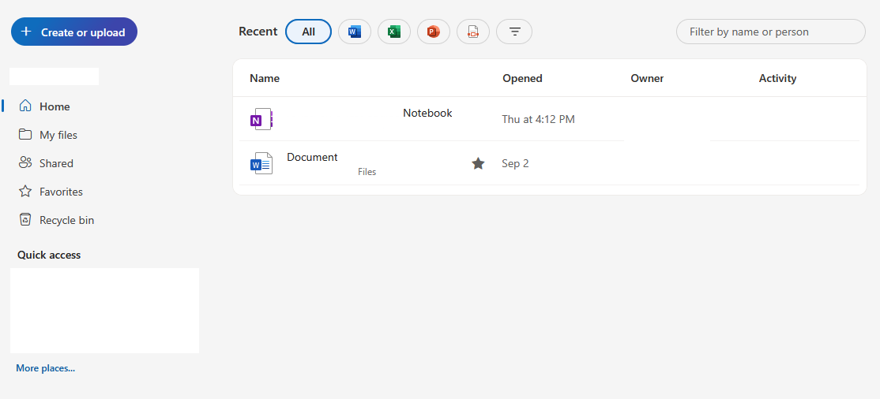
Task: Filter recent files by Excel workbooks
Action: [x=393, y=32]
